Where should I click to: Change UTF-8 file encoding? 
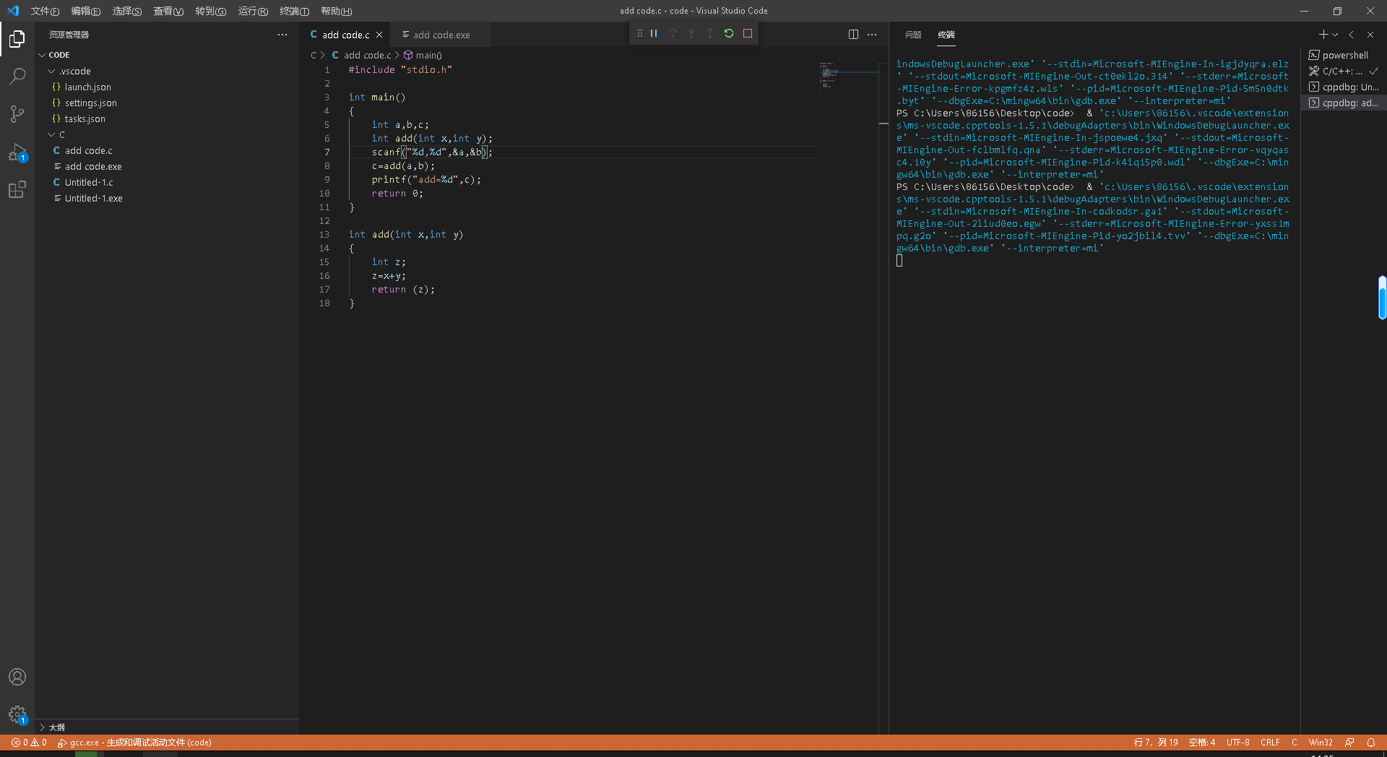[x=1237, y=743]
